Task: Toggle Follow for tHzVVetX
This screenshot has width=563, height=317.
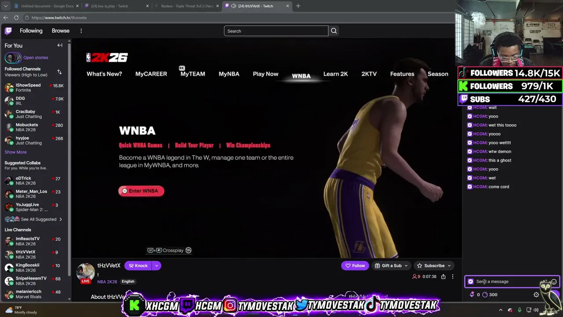Action: 355,265
